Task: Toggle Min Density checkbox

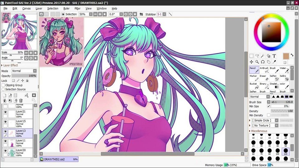Action: [x=268, y=115]
